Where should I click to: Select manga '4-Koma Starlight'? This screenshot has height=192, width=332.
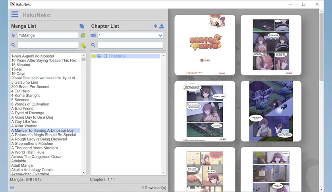coord(25,95)
